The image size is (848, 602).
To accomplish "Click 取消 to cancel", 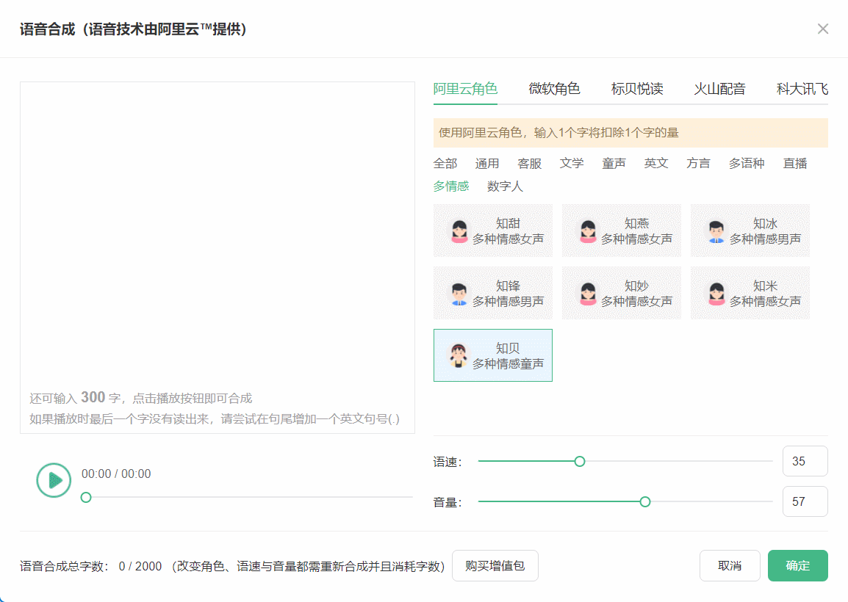I will 730,566.
